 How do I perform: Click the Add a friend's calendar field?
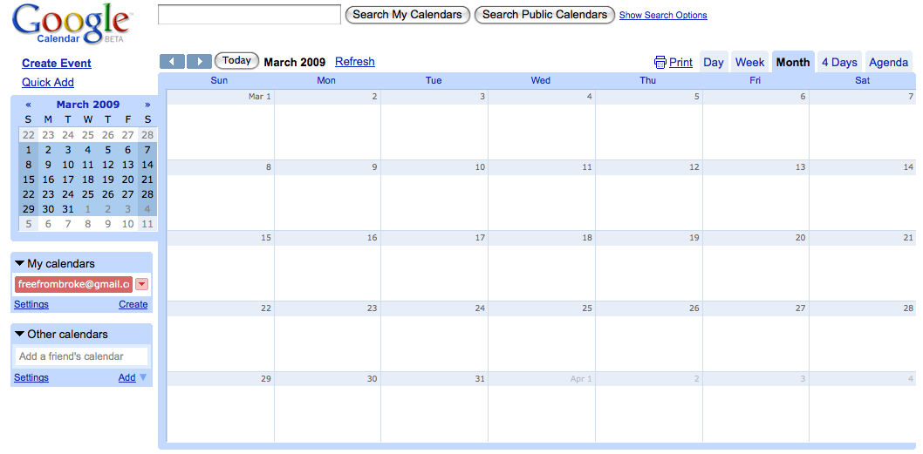coord(81,356)
